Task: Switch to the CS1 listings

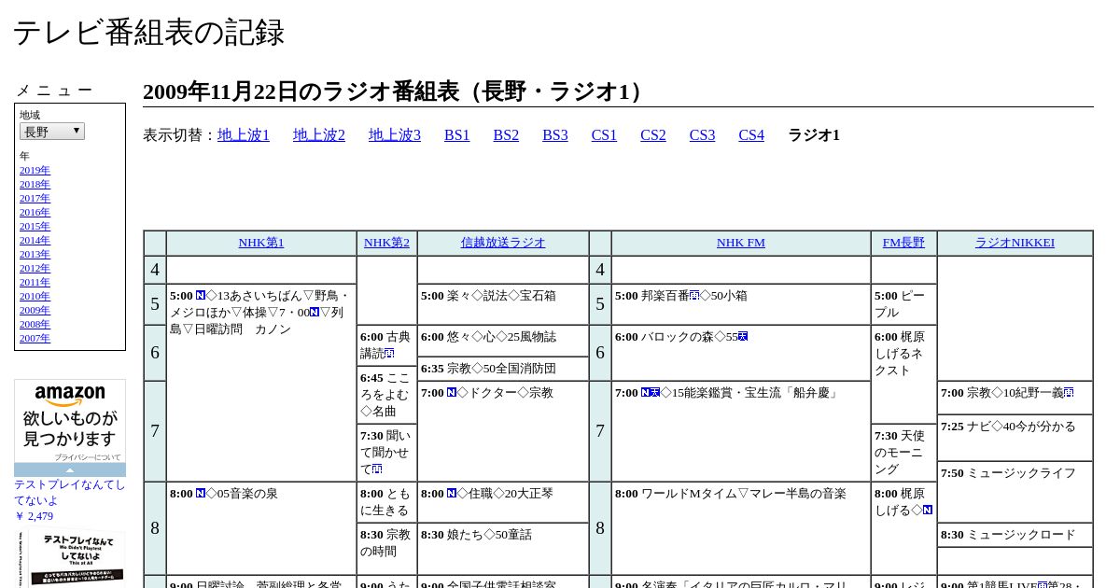Action: (x=604, y=135)
